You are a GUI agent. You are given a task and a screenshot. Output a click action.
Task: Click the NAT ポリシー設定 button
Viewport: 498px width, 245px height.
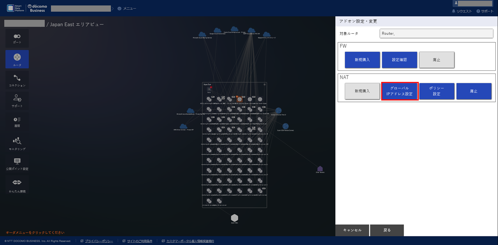pos(437,91)
